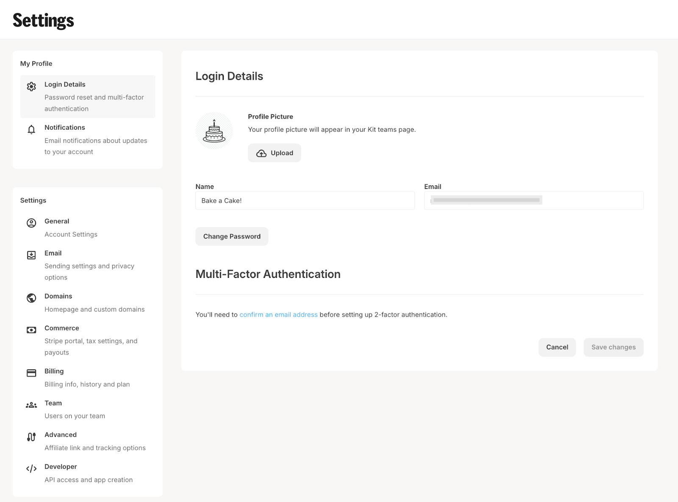Open the Team users page
The image size is (678, 502).
tap(88, 409)
